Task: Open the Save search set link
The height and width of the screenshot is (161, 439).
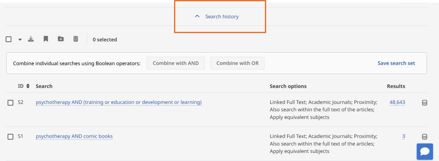Action: (x=396, y=63)
